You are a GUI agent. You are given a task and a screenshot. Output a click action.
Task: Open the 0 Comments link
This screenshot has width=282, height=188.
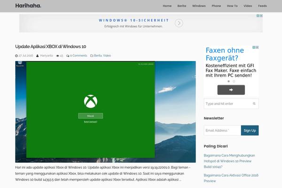coord(78,55)
